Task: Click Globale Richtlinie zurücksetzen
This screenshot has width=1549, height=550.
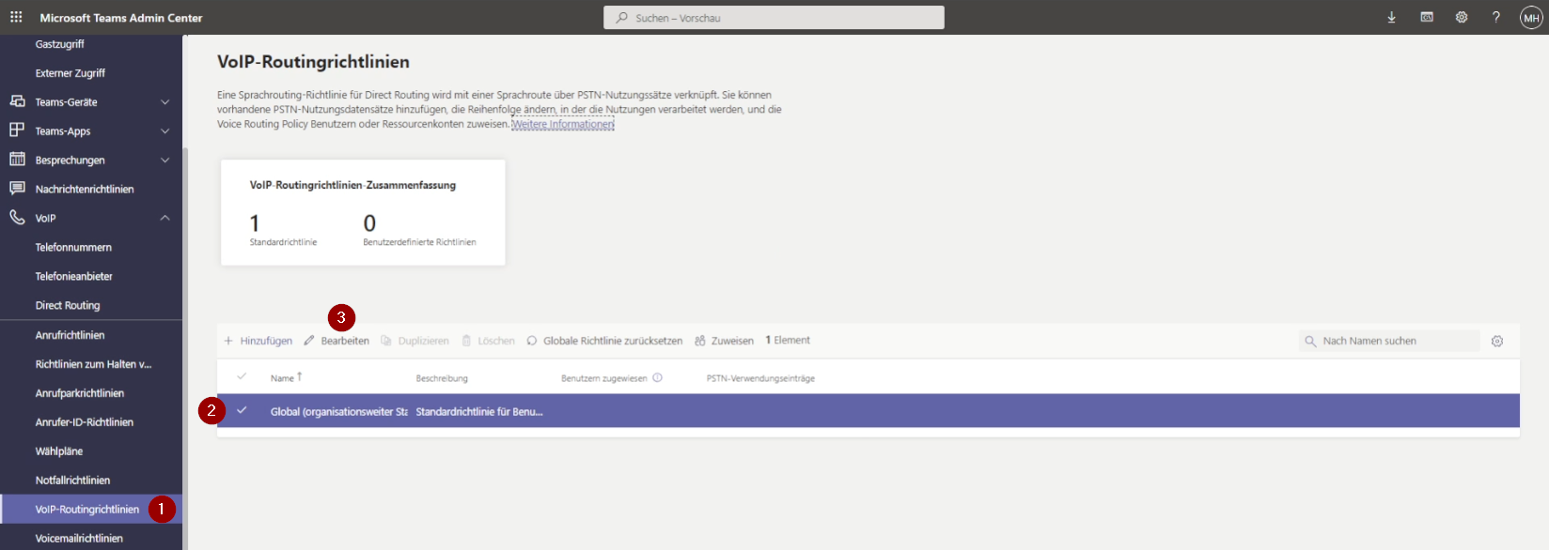Action: [604, 341]
